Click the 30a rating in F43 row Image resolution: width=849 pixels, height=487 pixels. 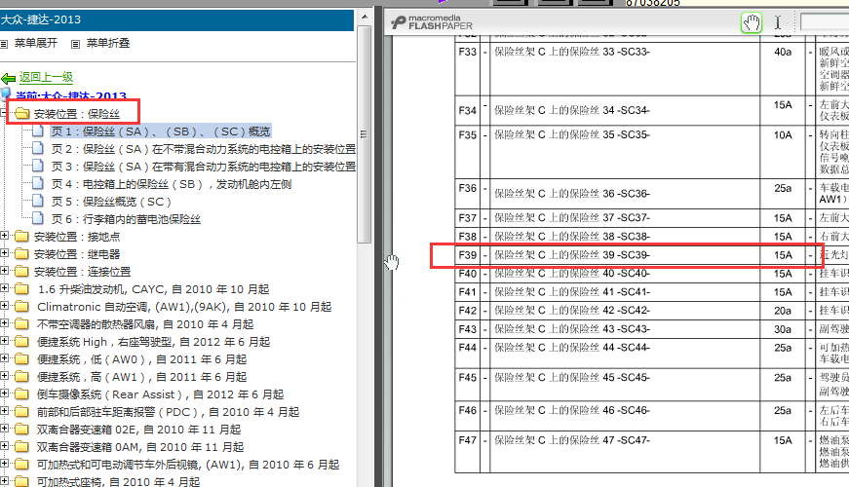(x=783, y=329)
